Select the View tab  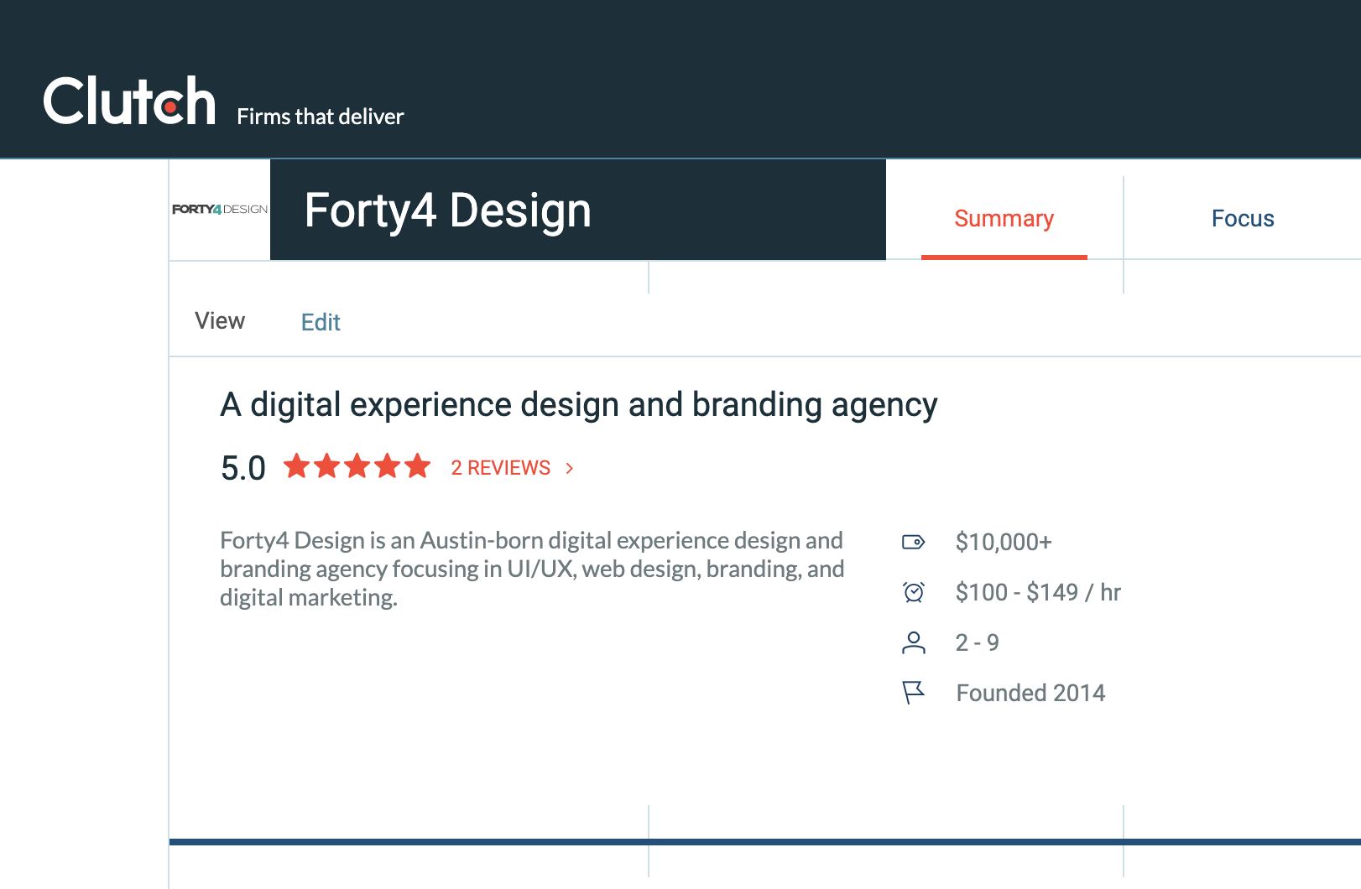pos(220,320)
